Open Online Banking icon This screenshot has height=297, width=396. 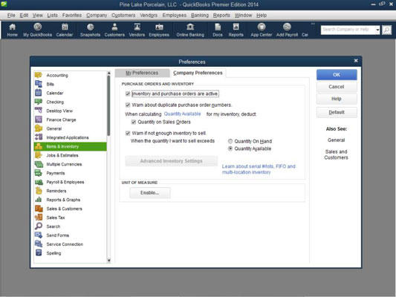click(190, 30)
